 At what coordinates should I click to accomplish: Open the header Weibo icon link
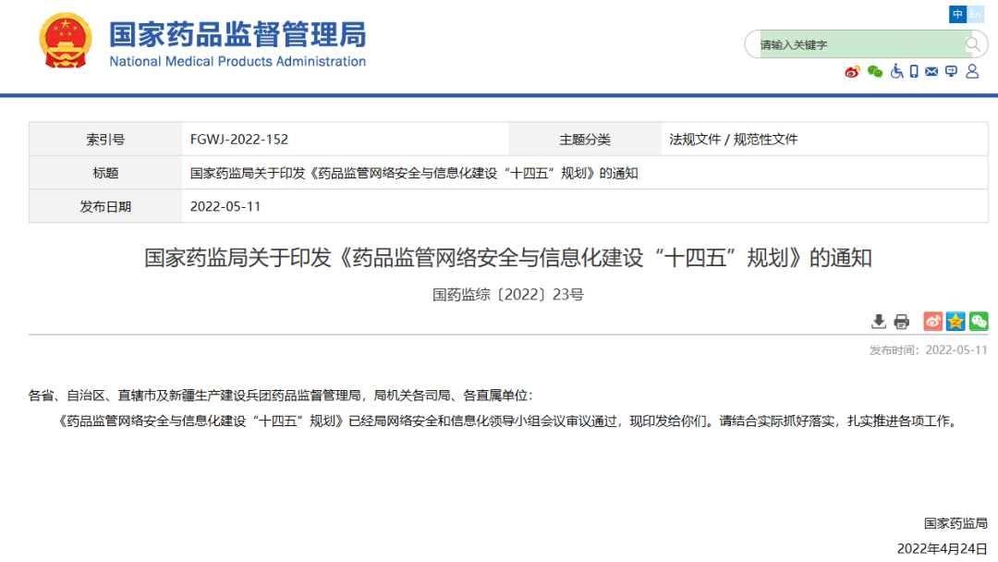pos(852,72)
